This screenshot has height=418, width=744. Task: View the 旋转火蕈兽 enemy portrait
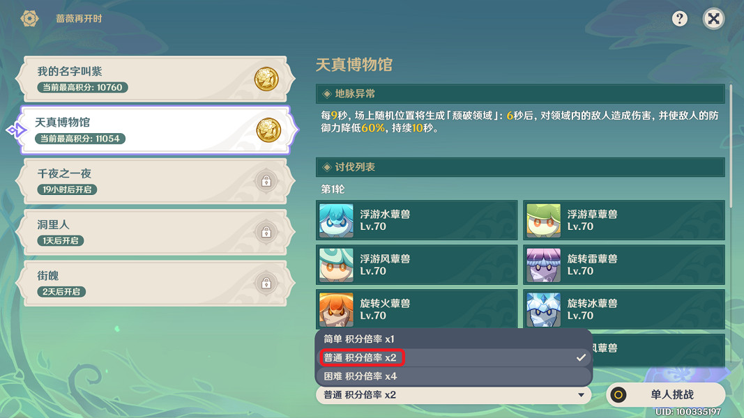[x=336, y=309]
